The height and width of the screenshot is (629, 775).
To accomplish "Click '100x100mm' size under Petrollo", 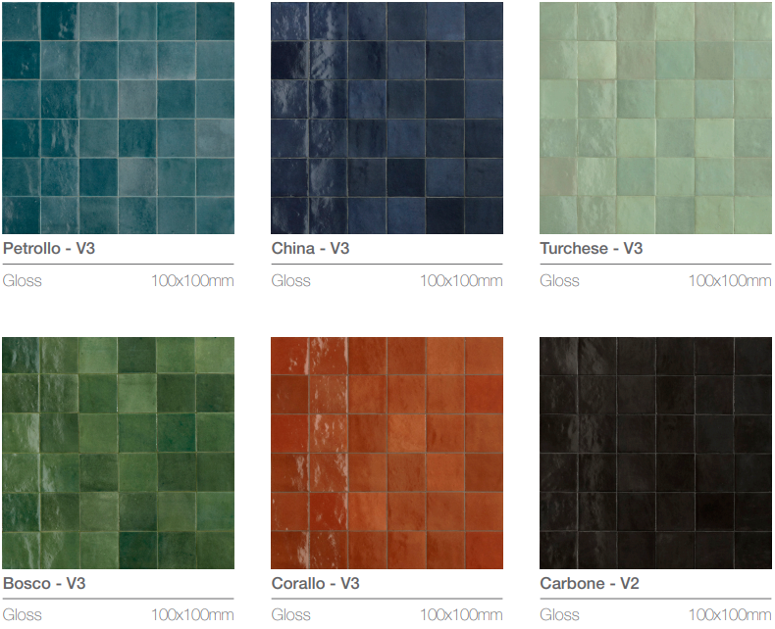I will coord(192,280).
